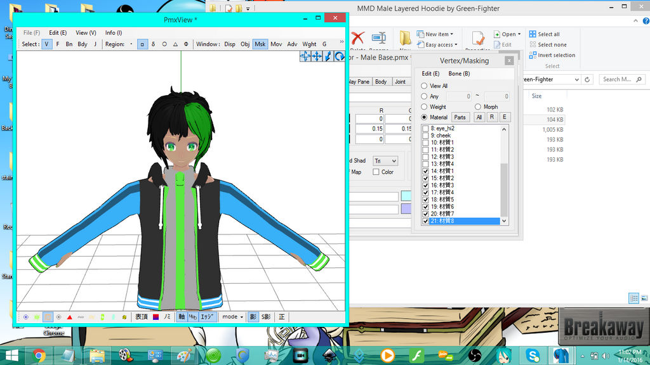Screen dimensions: 650x365
Task: Click the E button in Vertex/Masking
Action: coord(505,117)
